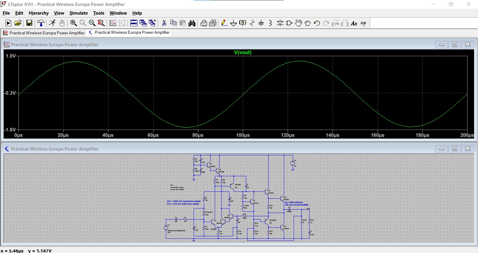Click Zoom to Fit crossed magnifier icon
478x253 pixels.
101,23
